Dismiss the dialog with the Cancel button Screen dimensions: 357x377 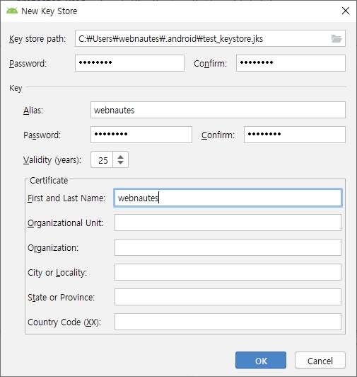coord(320,360)
